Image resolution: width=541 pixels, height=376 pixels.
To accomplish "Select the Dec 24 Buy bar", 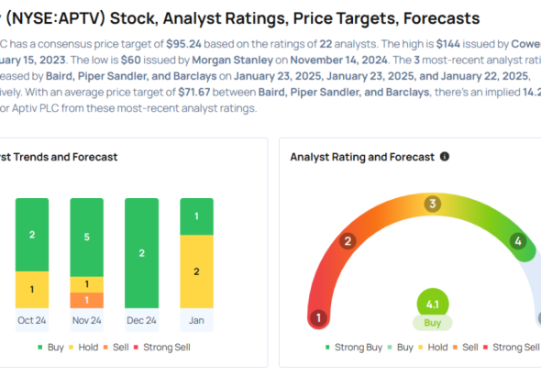I will point(142,253).
